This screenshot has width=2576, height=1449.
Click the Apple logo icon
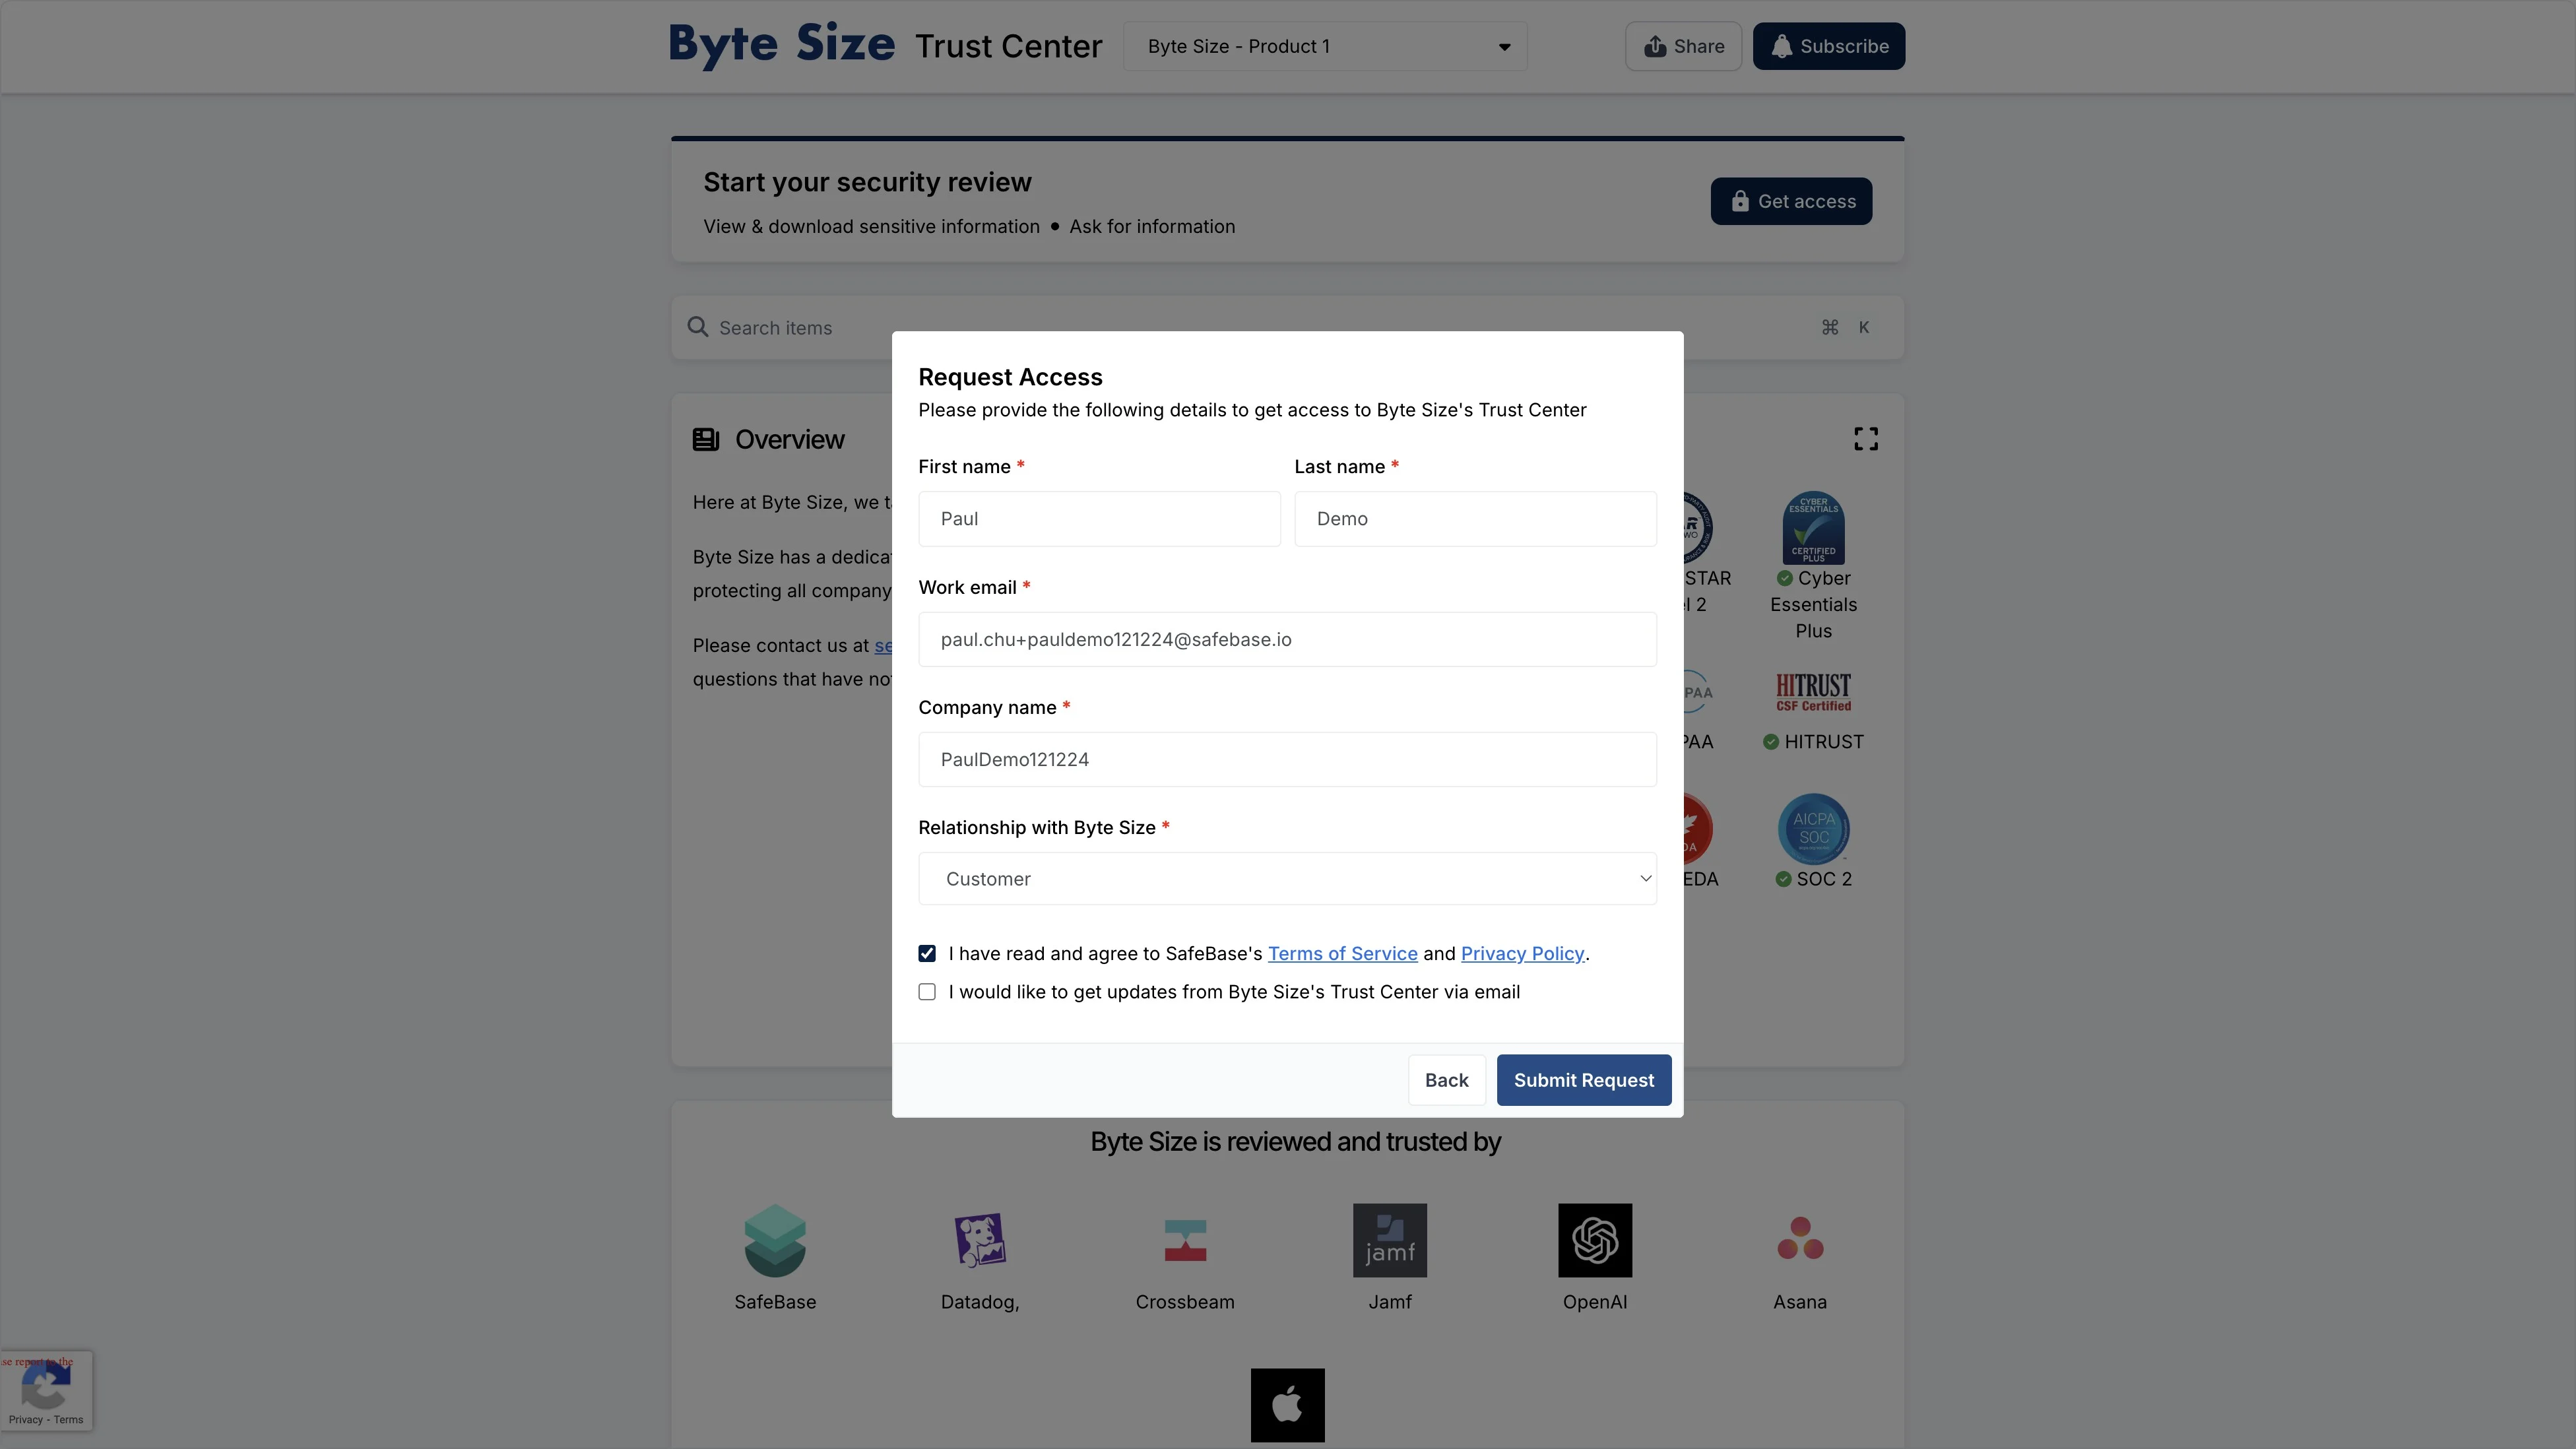[x=1287, y=1405]
